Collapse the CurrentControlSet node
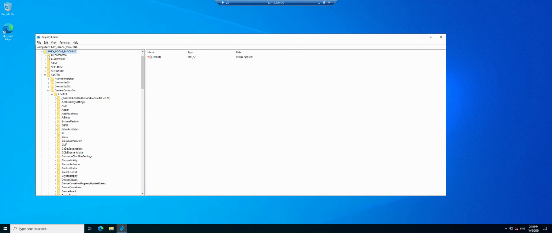 point(48,90)
